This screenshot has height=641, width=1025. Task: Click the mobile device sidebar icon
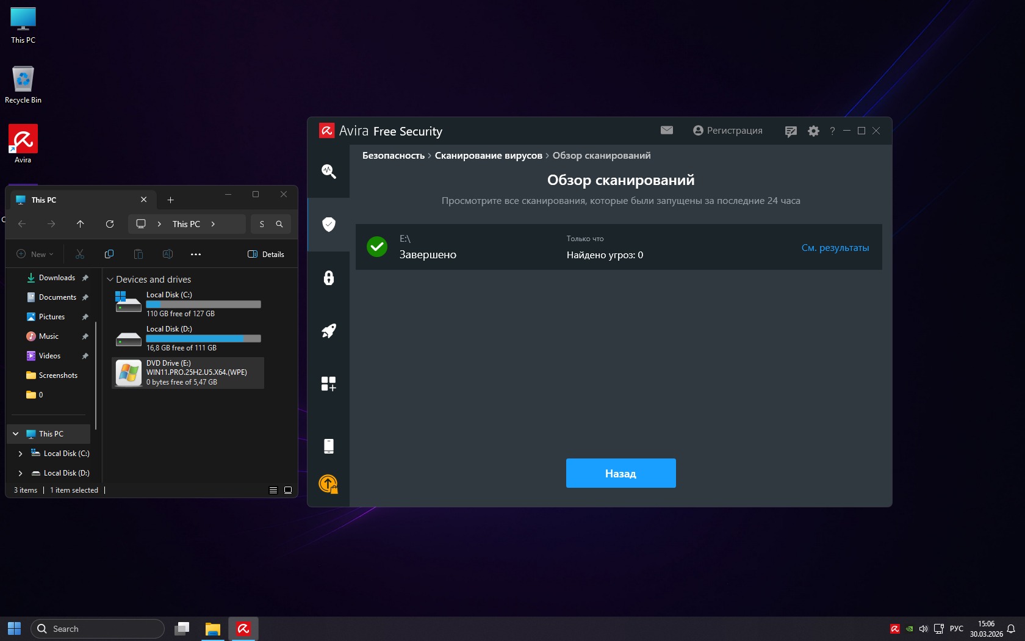pyautogui.click(x=328, y=446)
